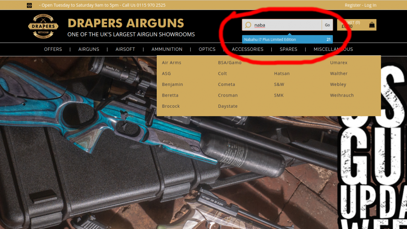407x229 pixels.
Task: Choose SMK brand
Action: (x=279, y=95)
